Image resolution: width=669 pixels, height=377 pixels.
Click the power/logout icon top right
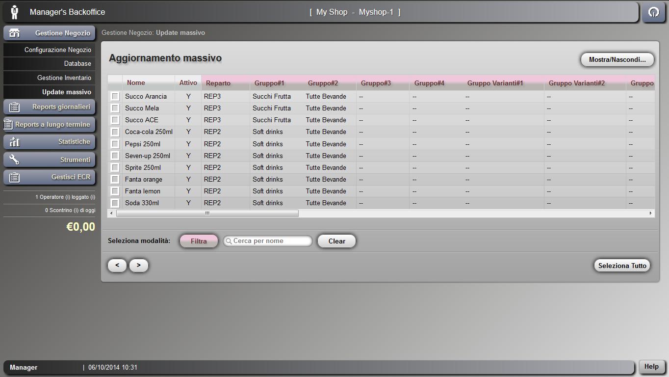(x=653, y=12)
